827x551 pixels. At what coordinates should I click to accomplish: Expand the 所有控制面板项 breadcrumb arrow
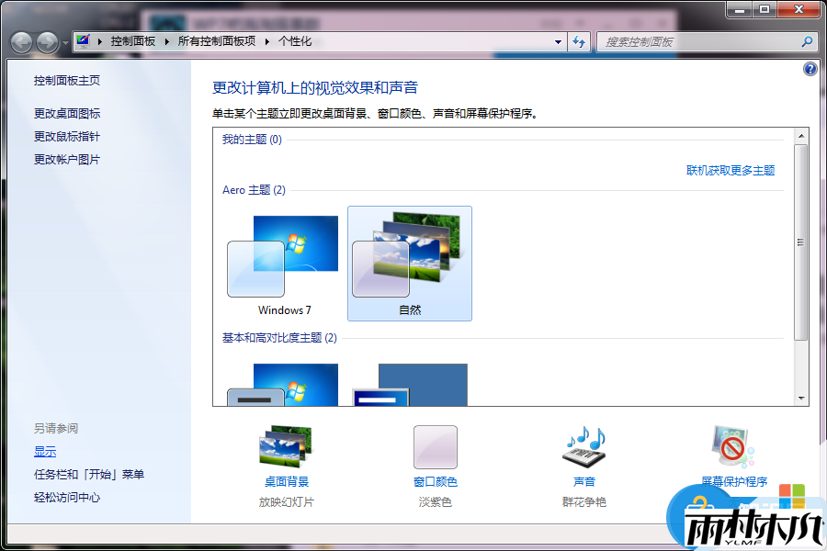[x=267, y=41]
